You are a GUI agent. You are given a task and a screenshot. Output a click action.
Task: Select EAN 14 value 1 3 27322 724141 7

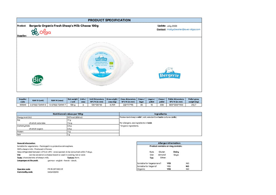coord(57,105)
